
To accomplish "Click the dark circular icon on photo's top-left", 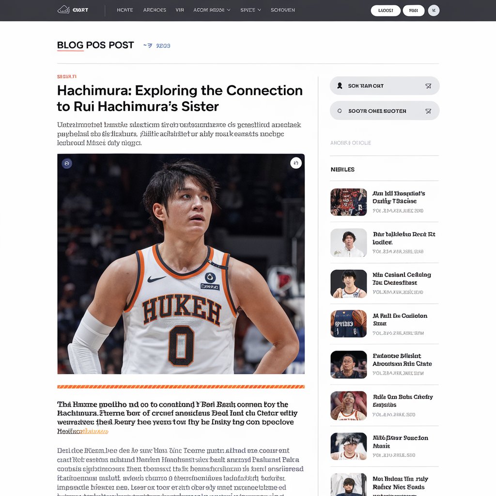I will point(67,164).
